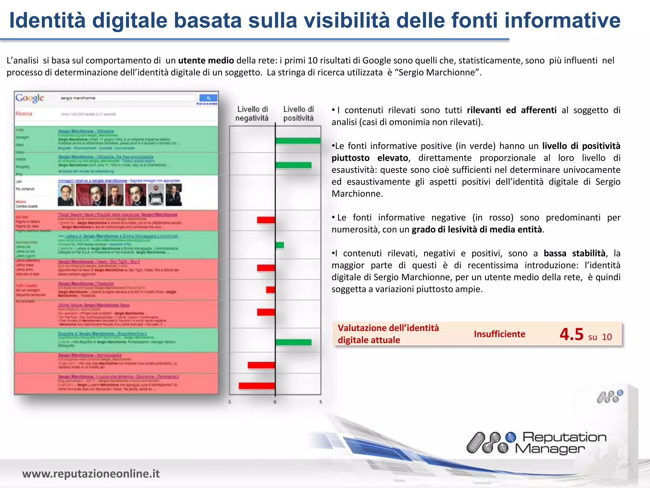Open the Panorama.it Economia result link

pyautogui.click(x=118, y=376)
